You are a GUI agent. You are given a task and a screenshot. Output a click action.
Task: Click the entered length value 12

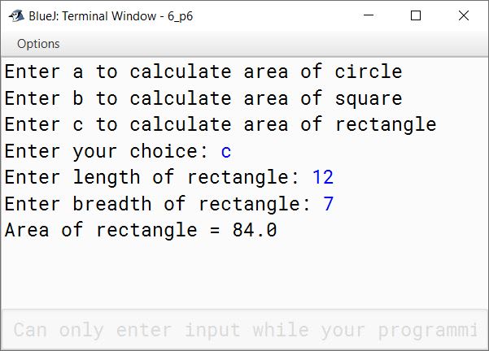[323, 177]
